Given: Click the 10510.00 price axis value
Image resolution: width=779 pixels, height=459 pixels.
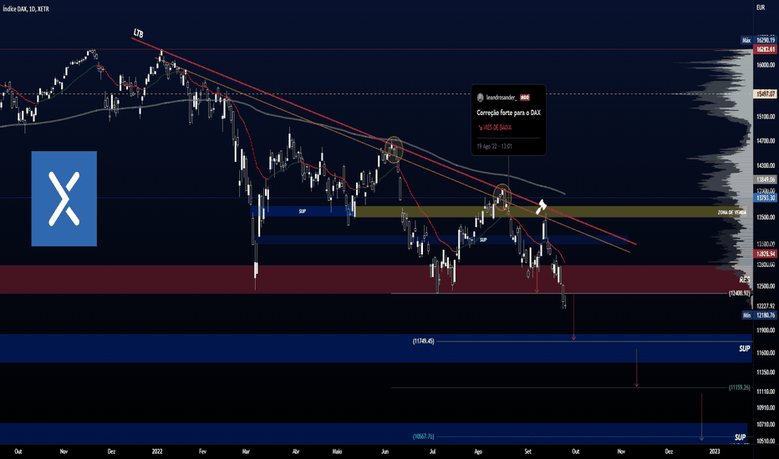Looking at the screenshot, I should (x=766, y=441).
